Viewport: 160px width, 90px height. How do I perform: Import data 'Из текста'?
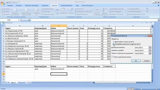point(6,14)
